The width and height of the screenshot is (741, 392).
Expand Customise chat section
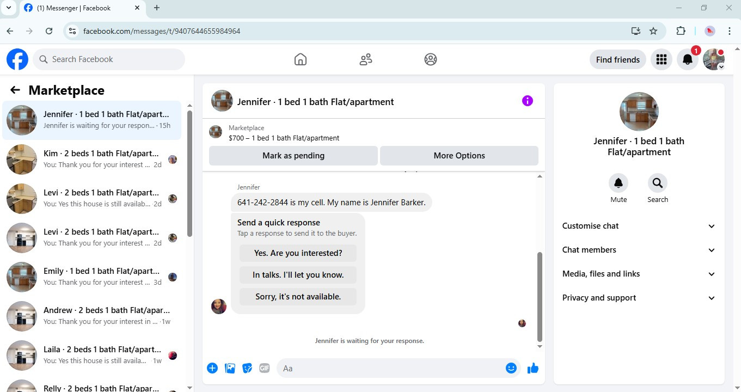[639, 226]
